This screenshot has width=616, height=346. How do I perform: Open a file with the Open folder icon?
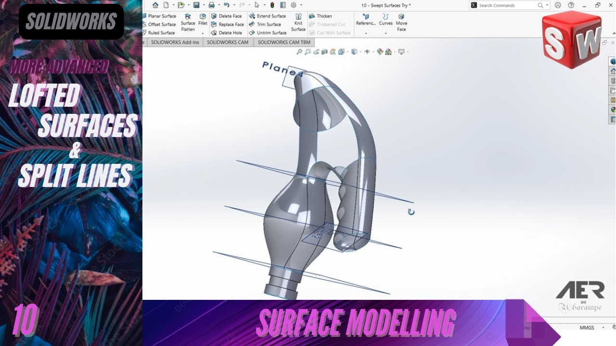[x=181, y=5]
